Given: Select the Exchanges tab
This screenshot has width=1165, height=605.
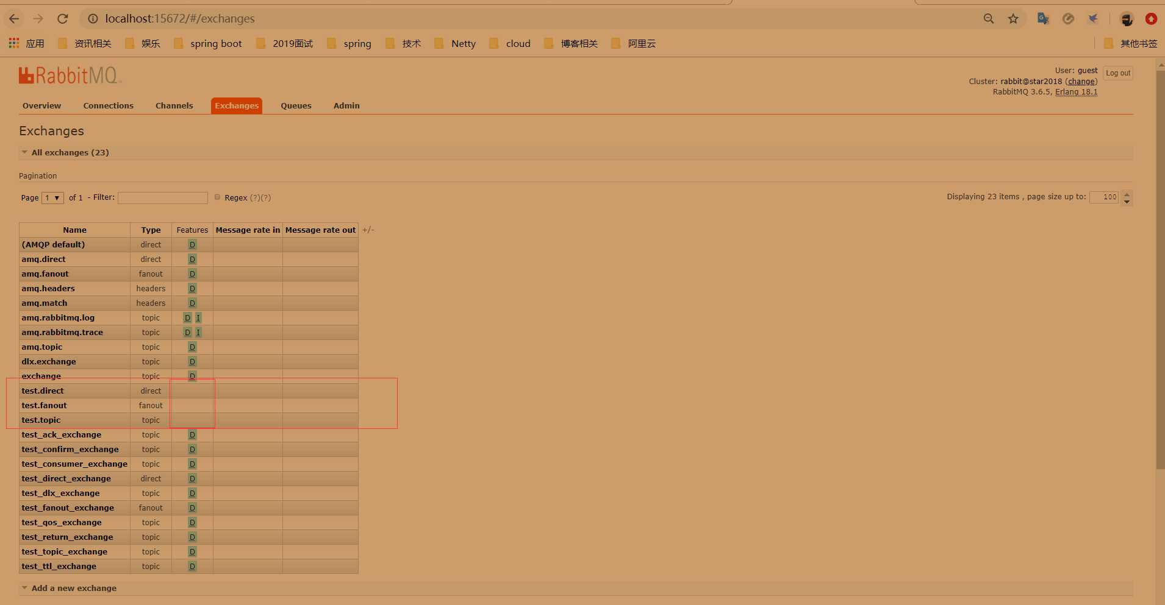Looking at the screenshot, I should click(x=237, y=105).
